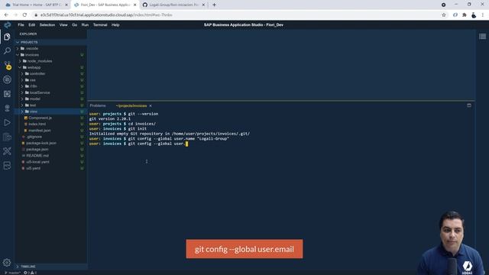489x275 pixels.
Task: Maximize the terminal panel
Action: pyautogui.click(x=468, y=105)
